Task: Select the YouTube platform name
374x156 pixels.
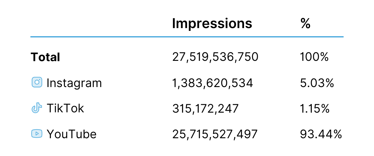Action: [72, 134]
